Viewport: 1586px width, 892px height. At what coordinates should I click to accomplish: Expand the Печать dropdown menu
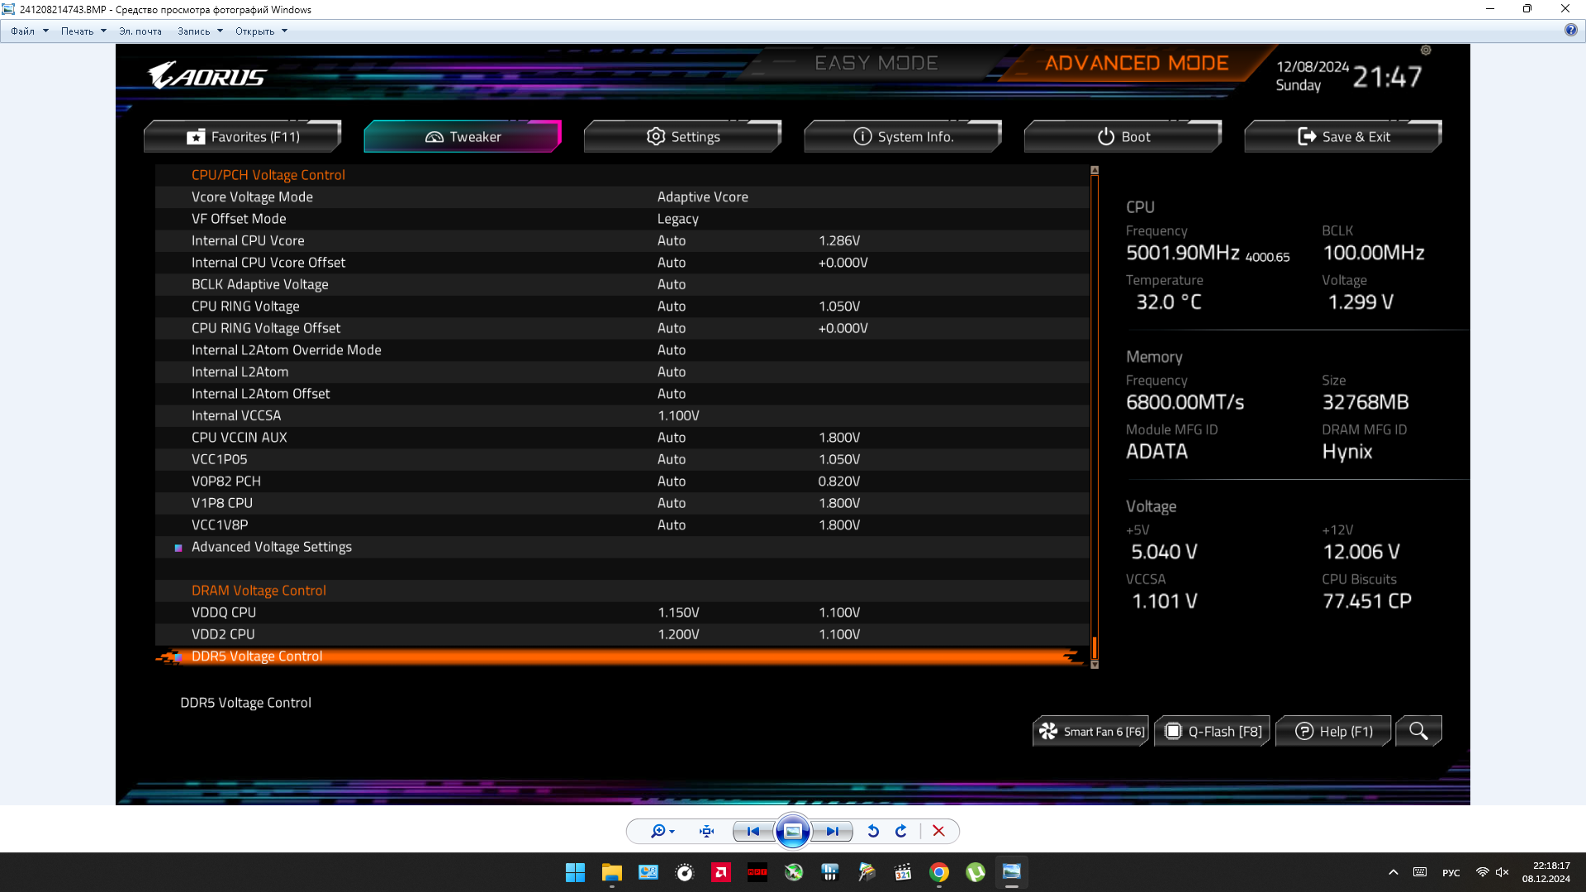[x=83, y=31]
